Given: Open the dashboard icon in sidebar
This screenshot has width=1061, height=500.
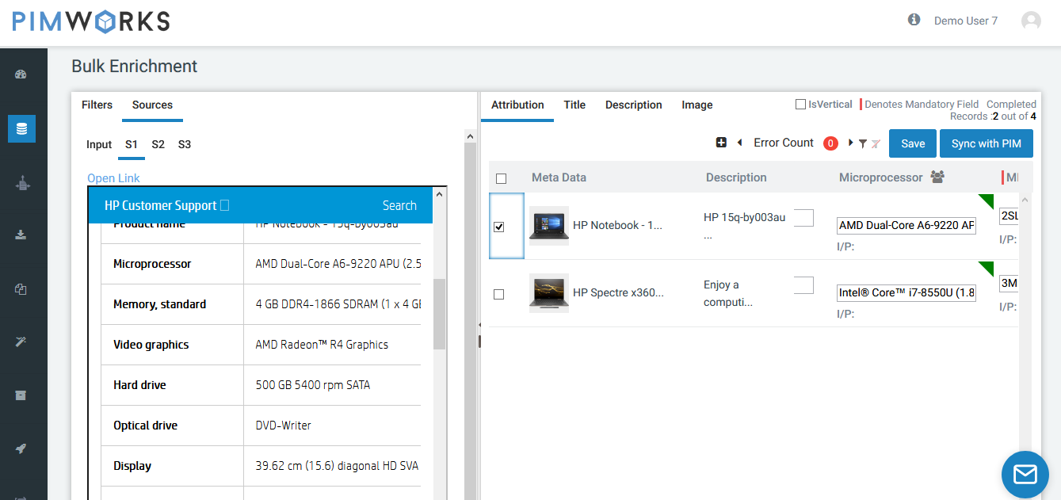Looking at the screenshot, I should click(x=21, y=74).
